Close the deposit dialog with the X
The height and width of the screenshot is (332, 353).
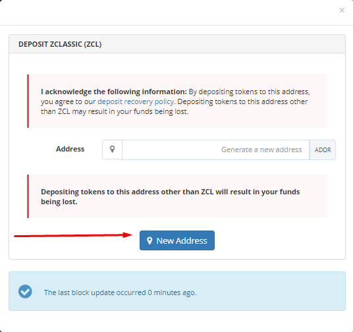342,11
